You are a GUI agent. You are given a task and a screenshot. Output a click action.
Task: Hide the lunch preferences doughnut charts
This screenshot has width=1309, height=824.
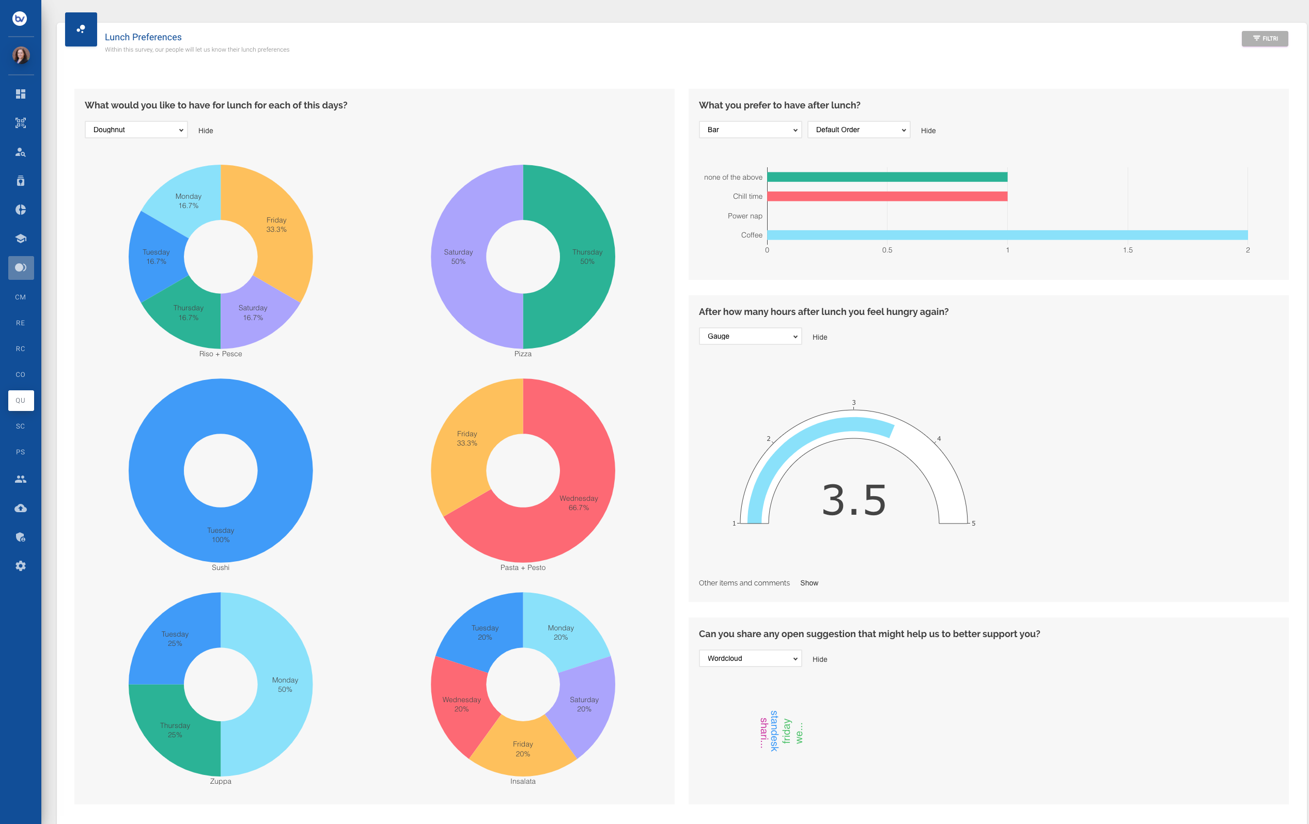(206, 130)
